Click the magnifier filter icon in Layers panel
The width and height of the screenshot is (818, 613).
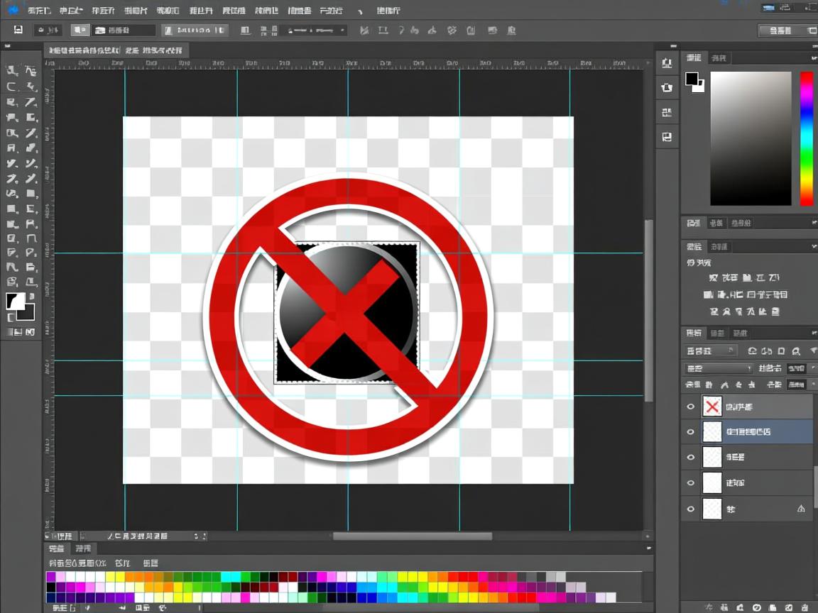[796, 350]
